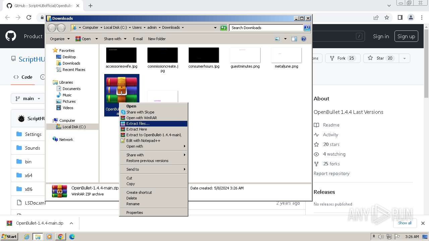Click the Search Downloads magnifier icon
The width and height of the screenshot is (429, 241).
[307, 28]
